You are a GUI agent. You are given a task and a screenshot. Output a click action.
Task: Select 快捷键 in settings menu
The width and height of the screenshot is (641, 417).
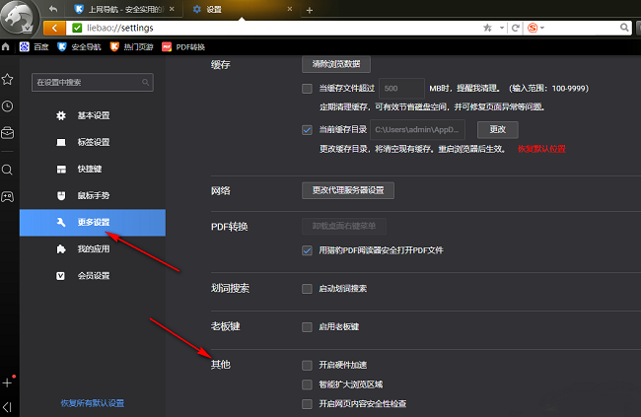93,169
